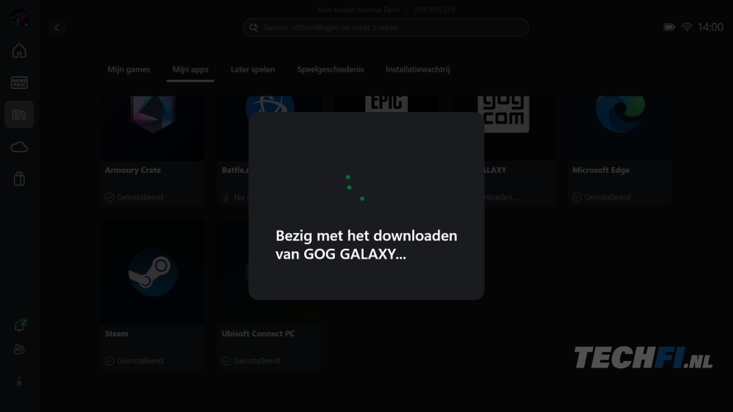Click the profile avatar at top left

pos(19,19)
